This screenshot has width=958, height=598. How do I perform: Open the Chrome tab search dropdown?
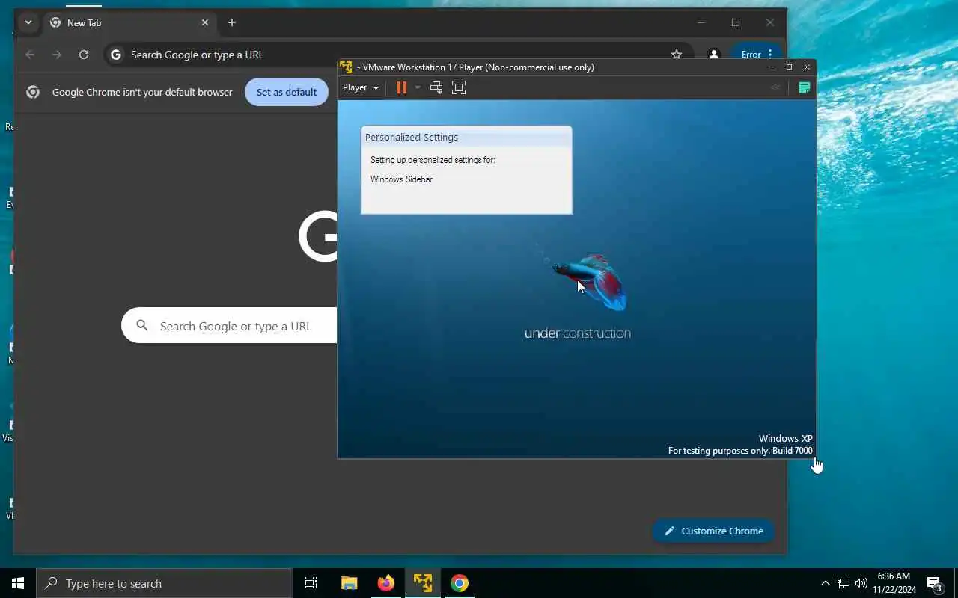point(28,23)
